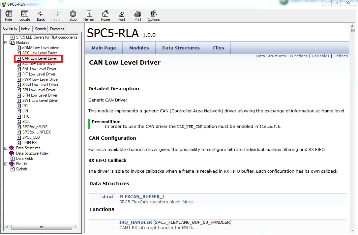Open the RTC topic

tap(26, 116)
